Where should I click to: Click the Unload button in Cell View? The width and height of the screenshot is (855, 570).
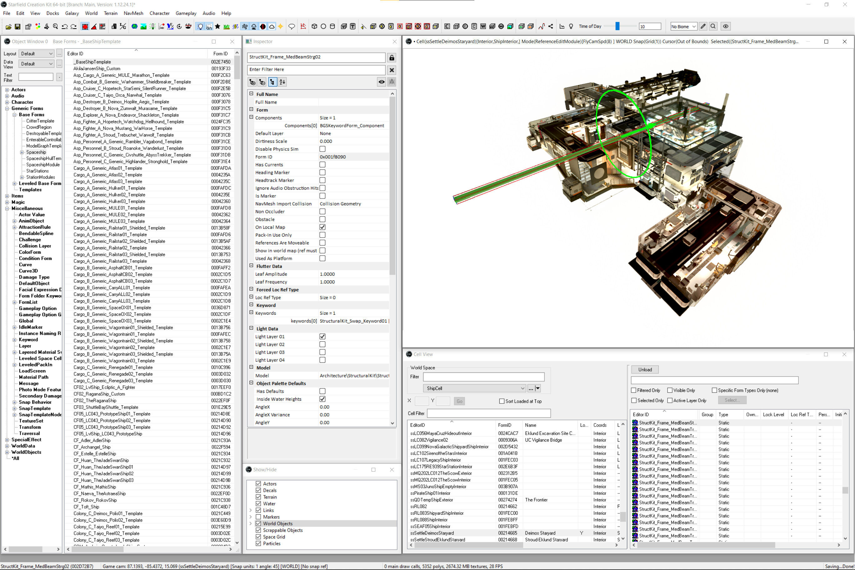[645, 369]
